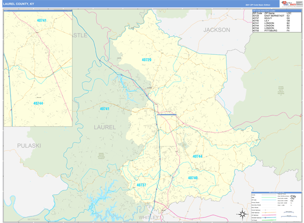Click ZIP code label 40729
The image size is (304, 223).
146,60
